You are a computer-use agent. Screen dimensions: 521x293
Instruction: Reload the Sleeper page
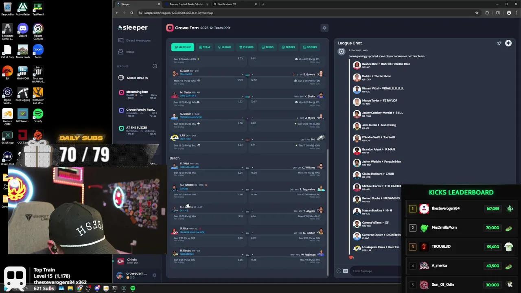131,13
